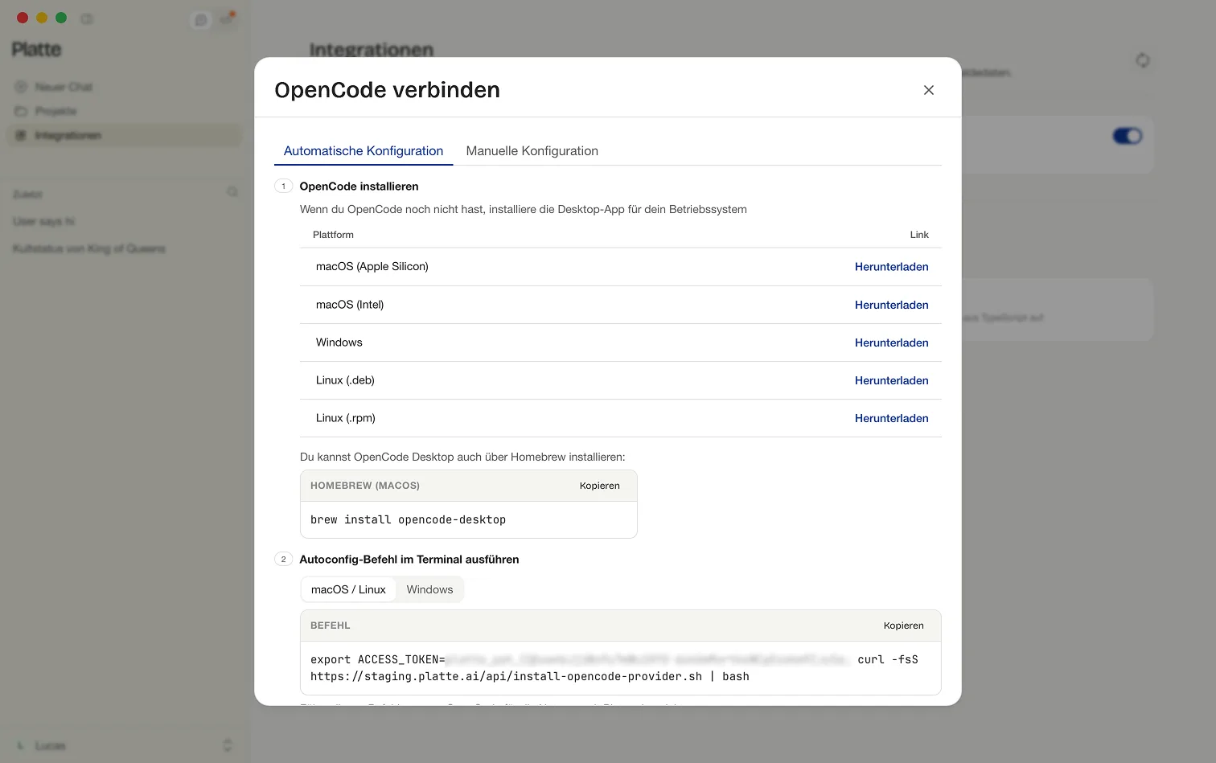The image size is (1216, 763).
Task: Close the OpenCode verbinden dialog
Action: [x=928, y=90]
